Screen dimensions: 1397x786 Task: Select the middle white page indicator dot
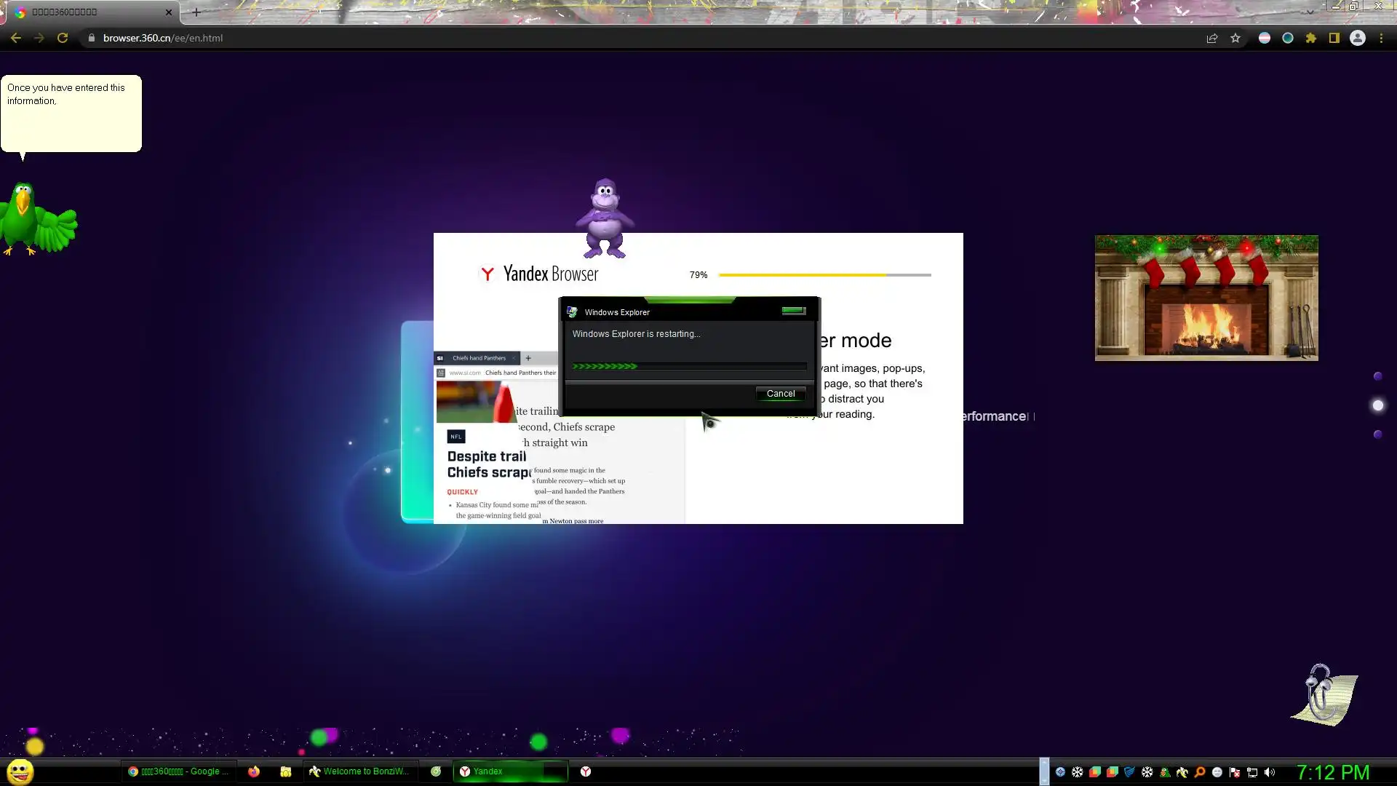[1377, 405]
